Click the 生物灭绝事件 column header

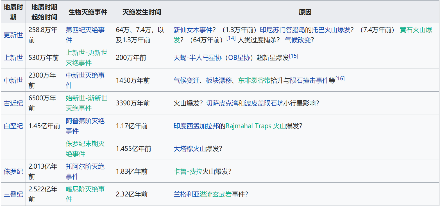click(x=88, y=12)
